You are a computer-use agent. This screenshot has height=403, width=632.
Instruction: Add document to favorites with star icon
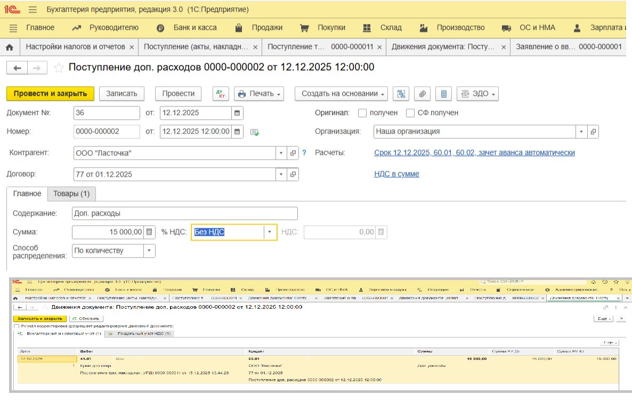click(59, 68)
